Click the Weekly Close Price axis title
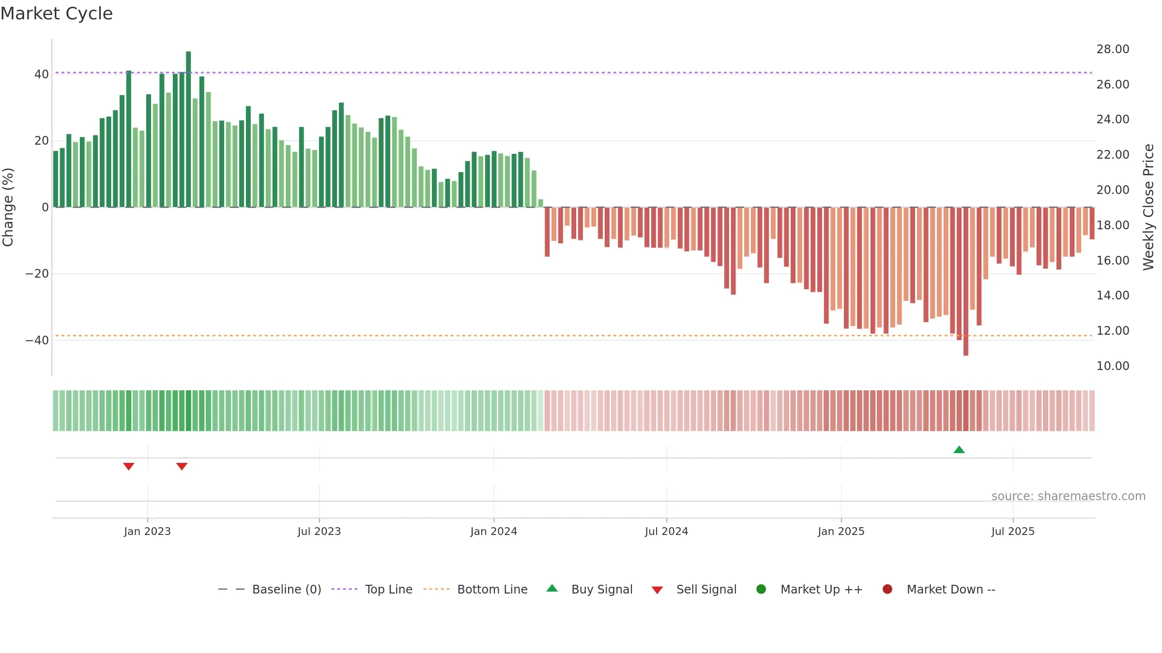Image resolution: width=1162 pixels, height=653 pixels. (1148, 207)
